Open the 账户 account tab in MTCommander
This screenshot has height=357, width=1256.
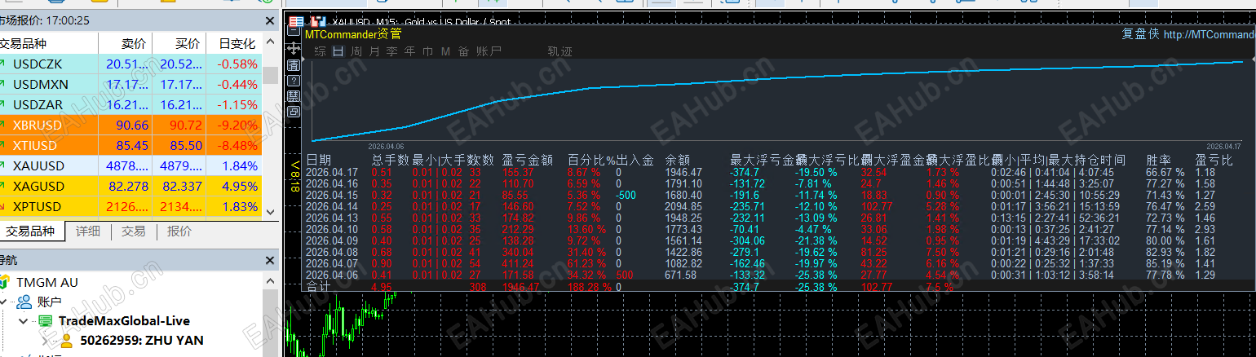click(x=489, y=51)
